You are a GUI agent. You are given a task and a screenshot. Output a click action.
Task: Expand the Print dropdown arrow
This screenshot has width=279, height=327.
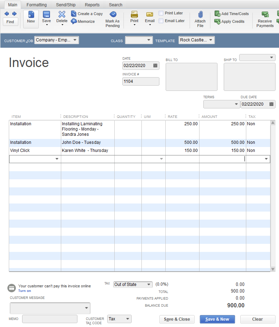click(134, 25)
